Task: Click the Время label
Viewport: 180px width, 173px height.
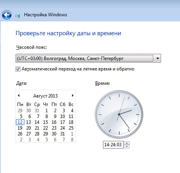Action: pyautogui.click(x=103, y=83)
